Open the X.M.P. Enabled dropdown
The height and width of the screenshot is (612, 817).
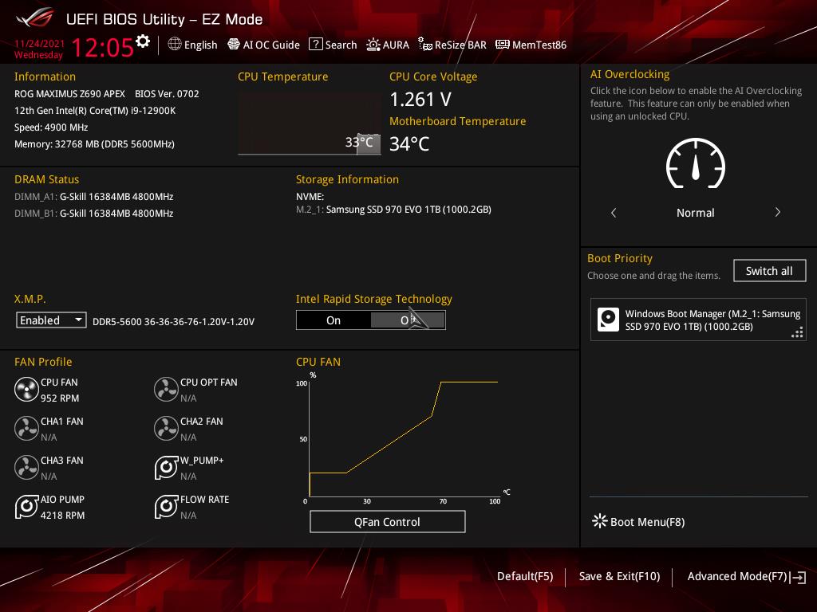pos(51,320)
